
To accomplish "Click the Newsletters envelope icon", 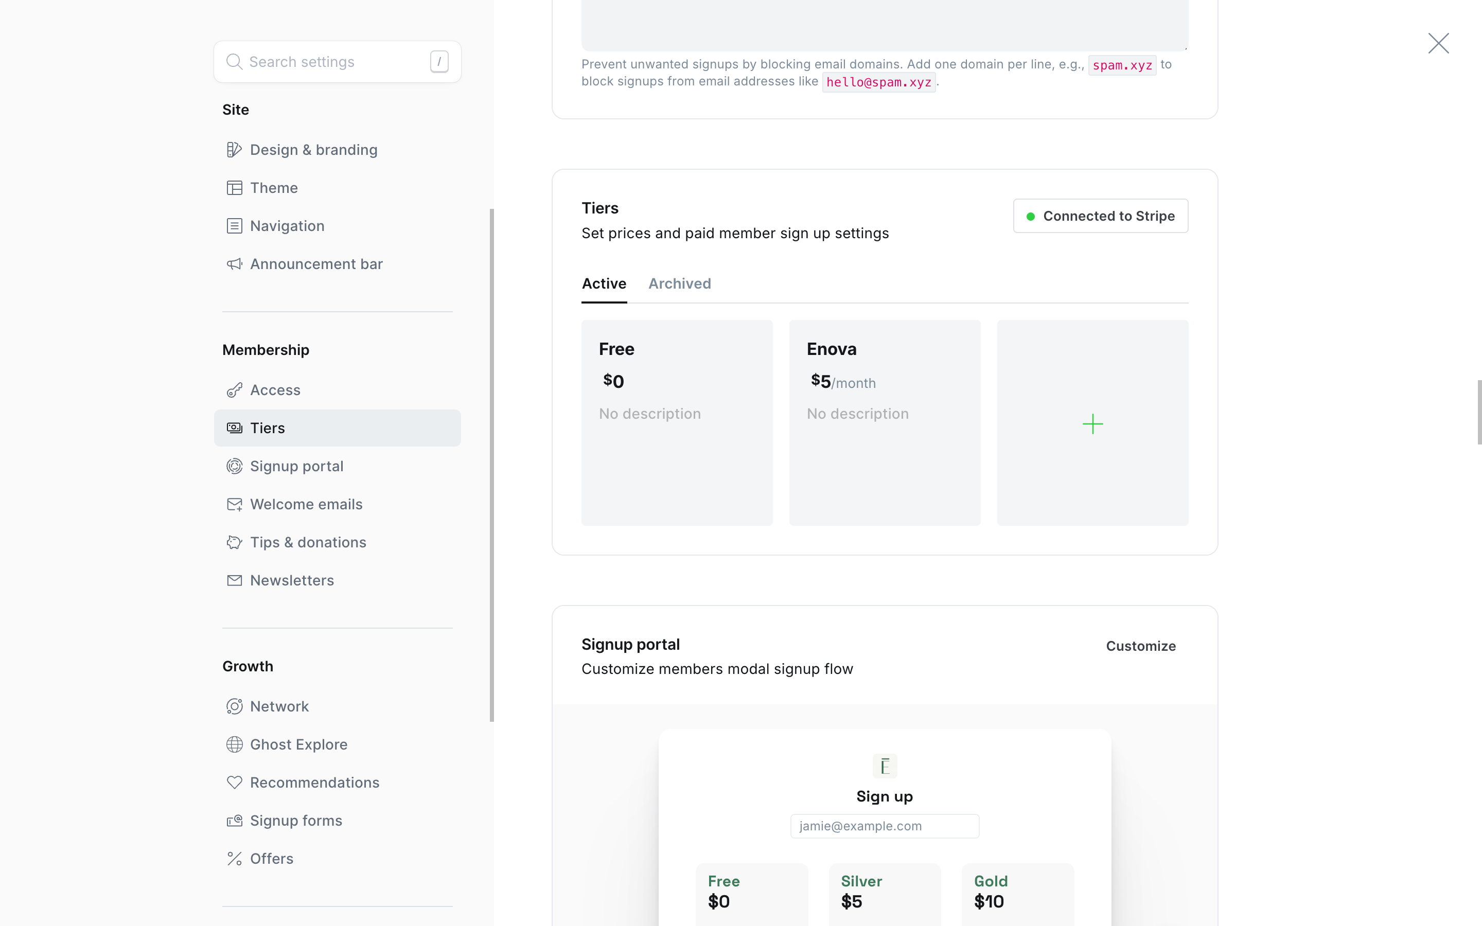I will pos(234,580).
